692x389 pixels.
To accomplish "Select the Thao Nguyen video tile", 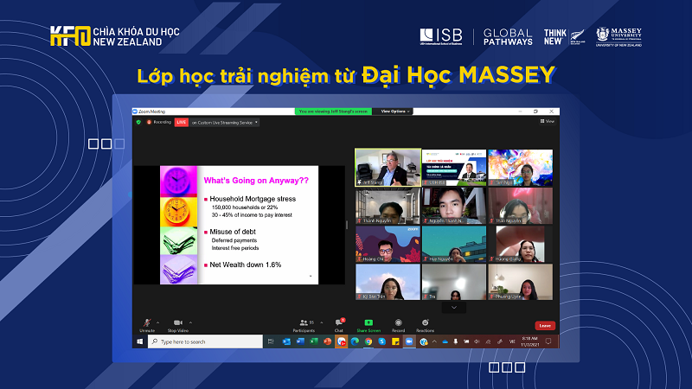I will pos(521,206).
